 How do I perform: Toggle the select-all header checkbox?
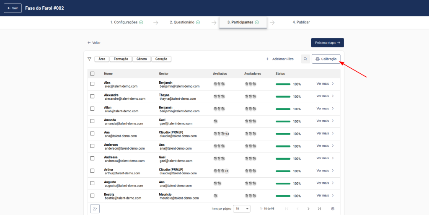92,74
